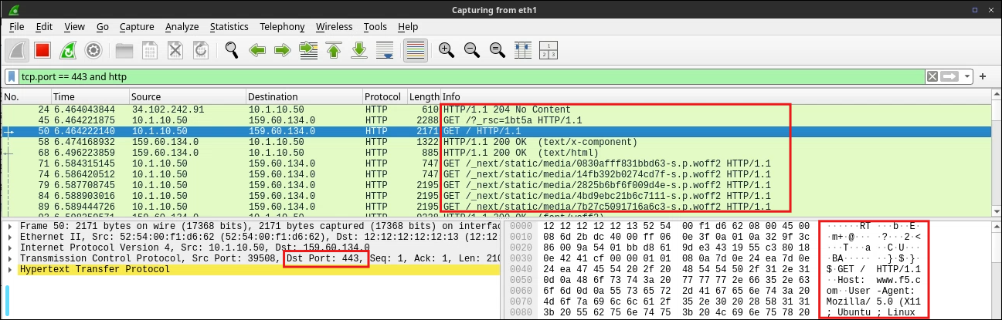Click the numbered pane layout toolbar icon
This screenshot has width=1002, height=320.
[x=548, y=50]
